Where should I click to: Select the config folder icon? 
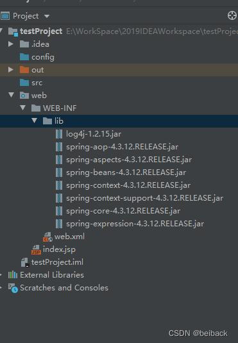24,57
